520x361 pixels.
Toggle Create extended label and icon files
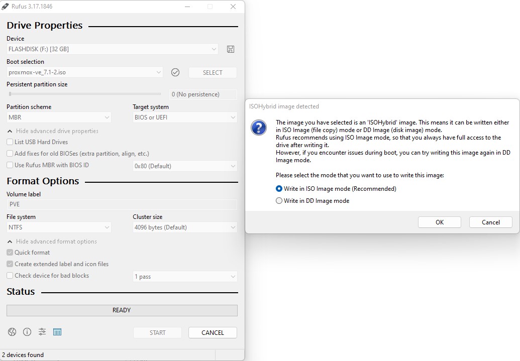click(x=10, y=264)
